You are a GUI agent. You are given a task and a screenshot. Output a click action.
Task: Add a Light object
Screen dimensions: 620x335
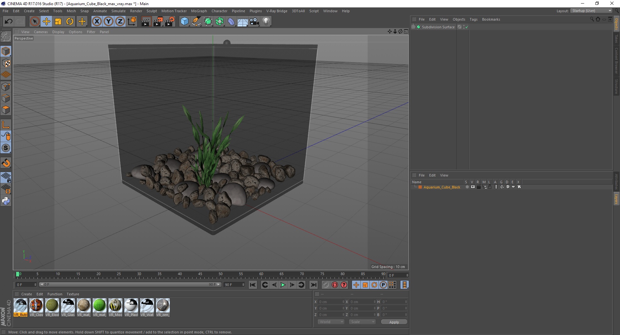point(266,22)
